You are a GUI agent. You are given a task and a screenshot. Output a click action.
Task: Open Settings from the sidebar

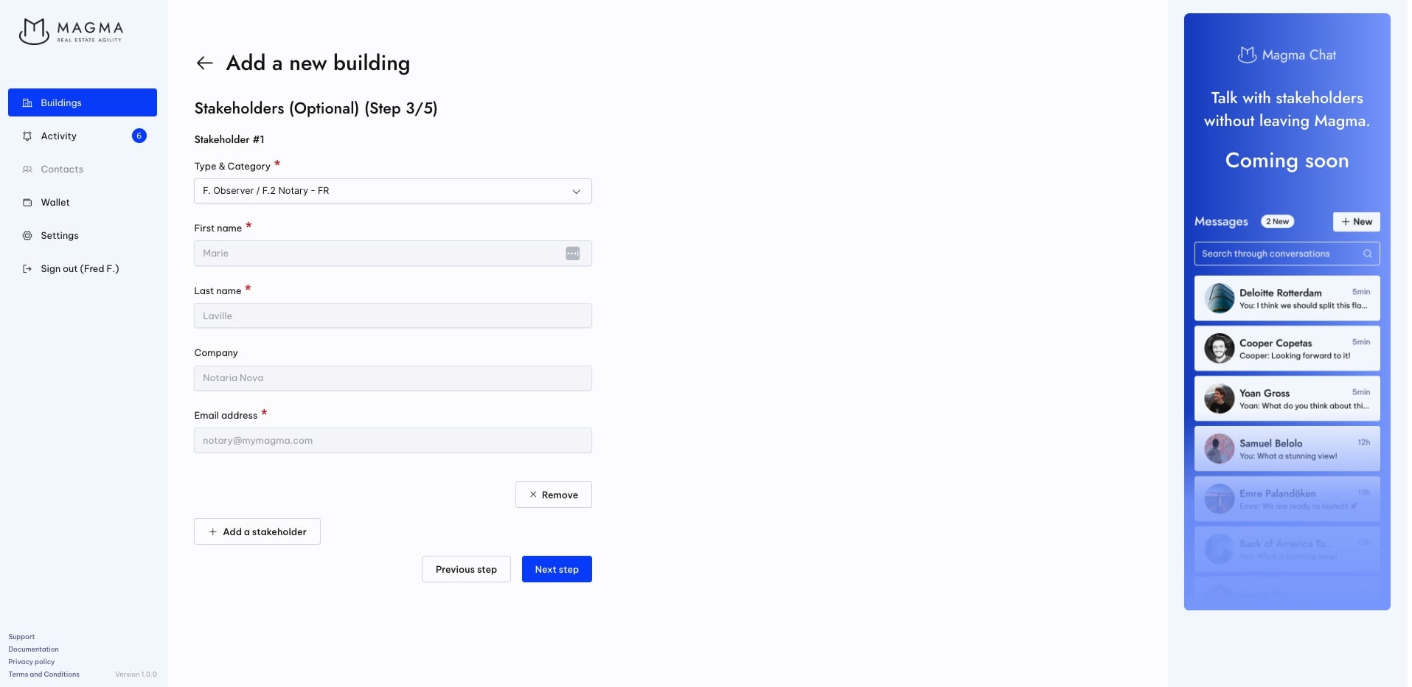pos(59,236)
